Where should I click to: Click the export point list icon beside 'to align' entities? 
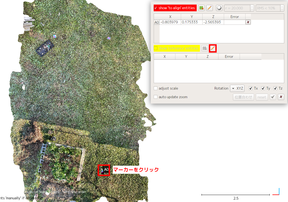[201, 8]
